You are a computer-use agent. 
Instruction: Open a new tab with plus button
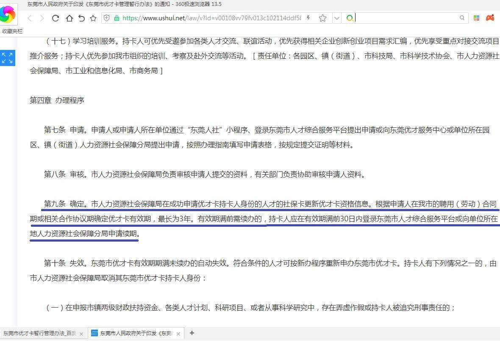coord(192,333)
